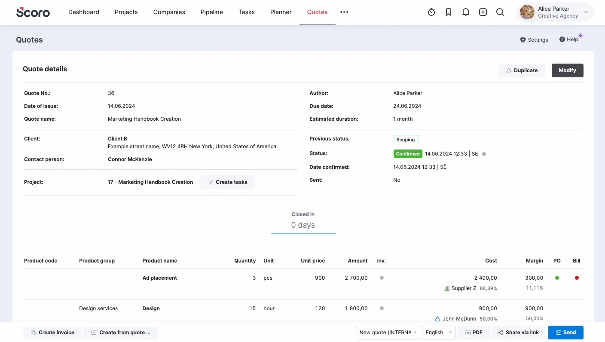Select the Quotes tab in navigation
Screen dimensions: 605x342
coord(318,12)
